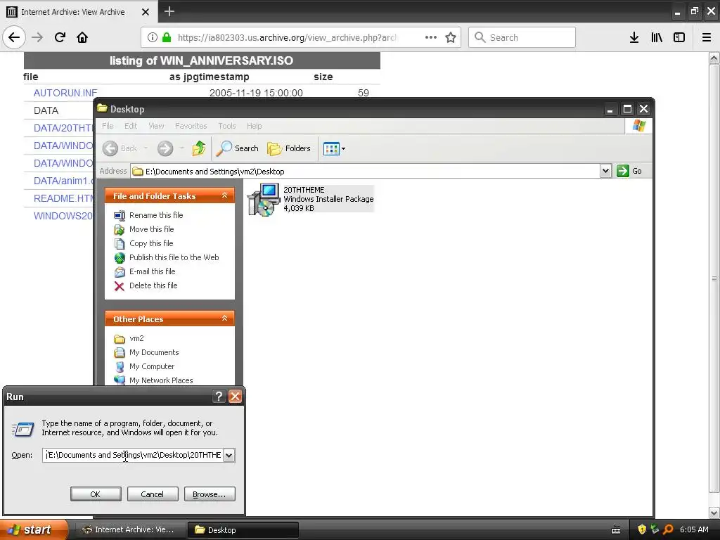This screenshot has width=720, height=540.
Task: Open vm2 folder in Other Places
Action: pyautogui.click(x=136, y=338)
